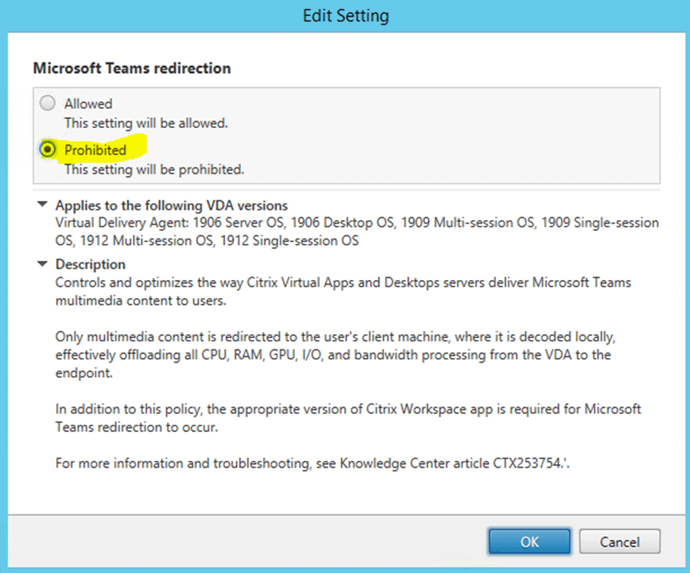Dismiss the dialog with Cancel

[x=620, y=542]
